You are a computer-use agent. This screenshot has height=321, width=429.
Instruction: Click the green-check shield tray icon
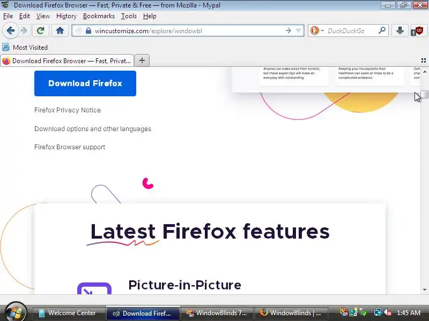tap(363, 312)
